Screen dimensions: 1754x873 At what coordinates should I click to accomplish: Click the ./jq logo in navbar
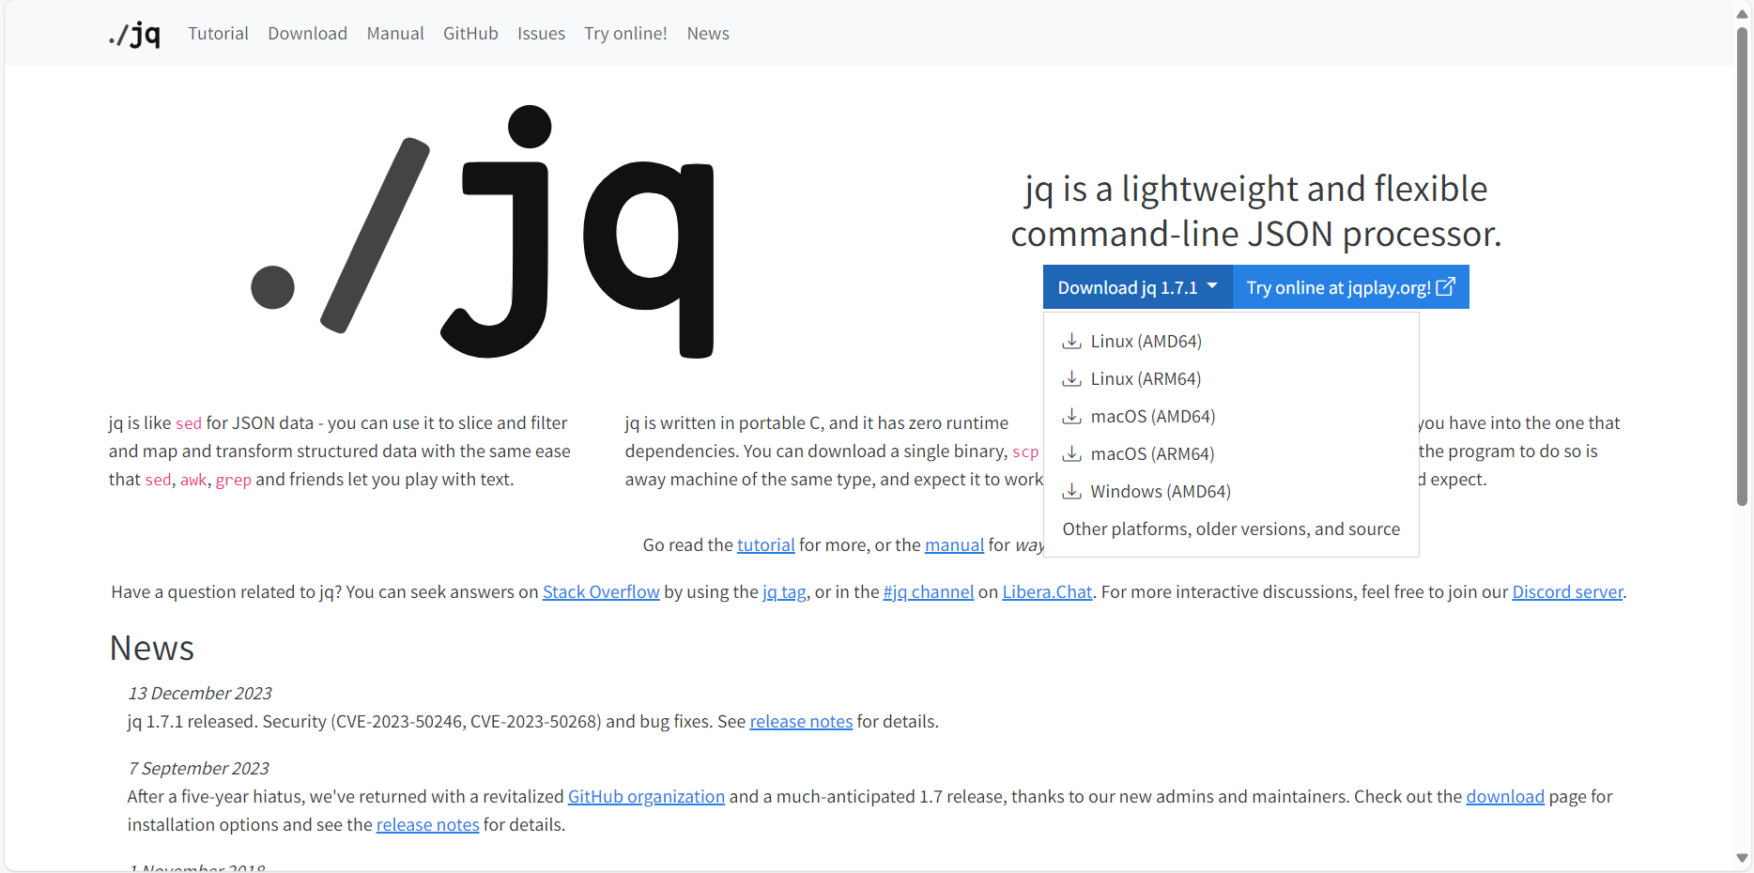134,34
